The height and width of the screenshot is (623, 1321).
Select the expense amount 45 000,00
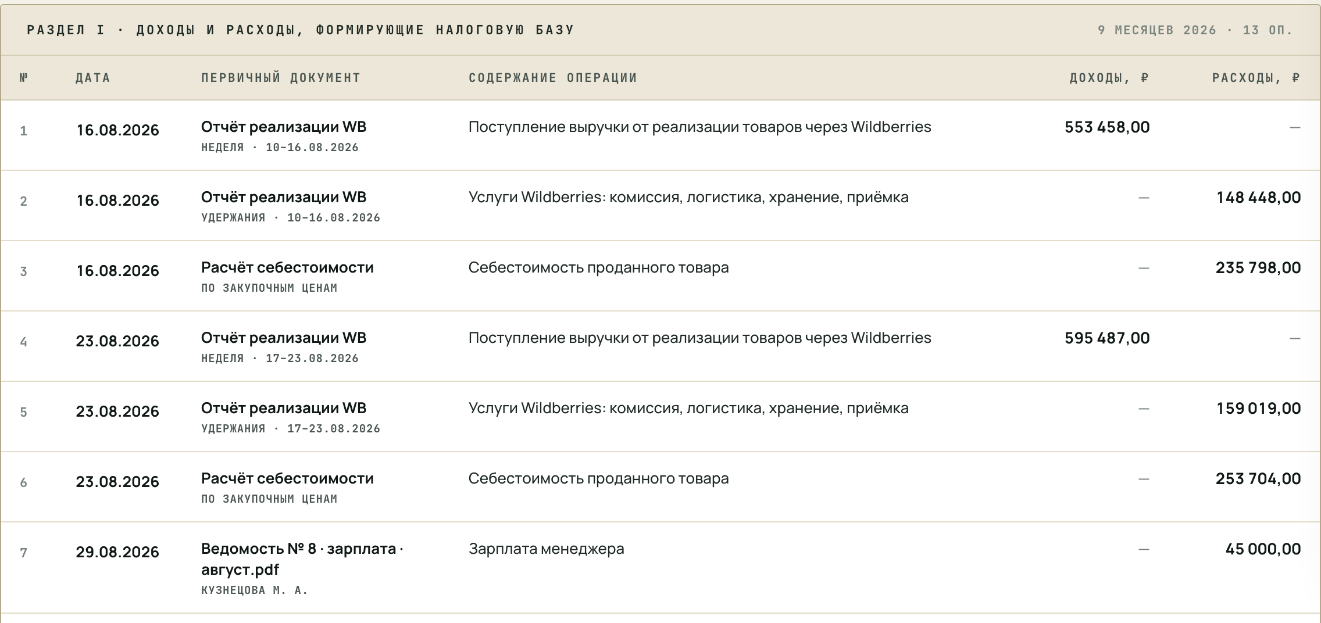1263,549
